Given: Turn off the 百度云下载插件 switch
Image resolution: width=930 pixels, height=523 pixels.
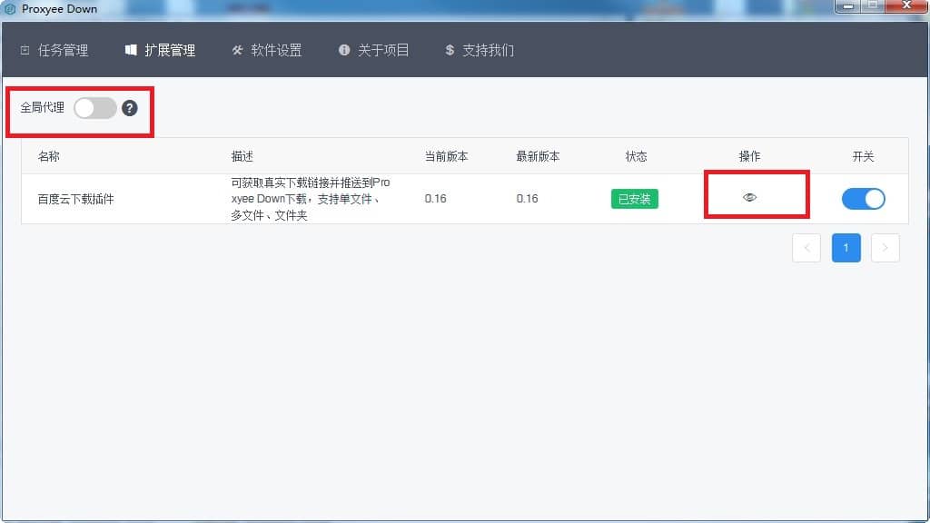Looking at the screenshot, I should [x=863, y=199].
